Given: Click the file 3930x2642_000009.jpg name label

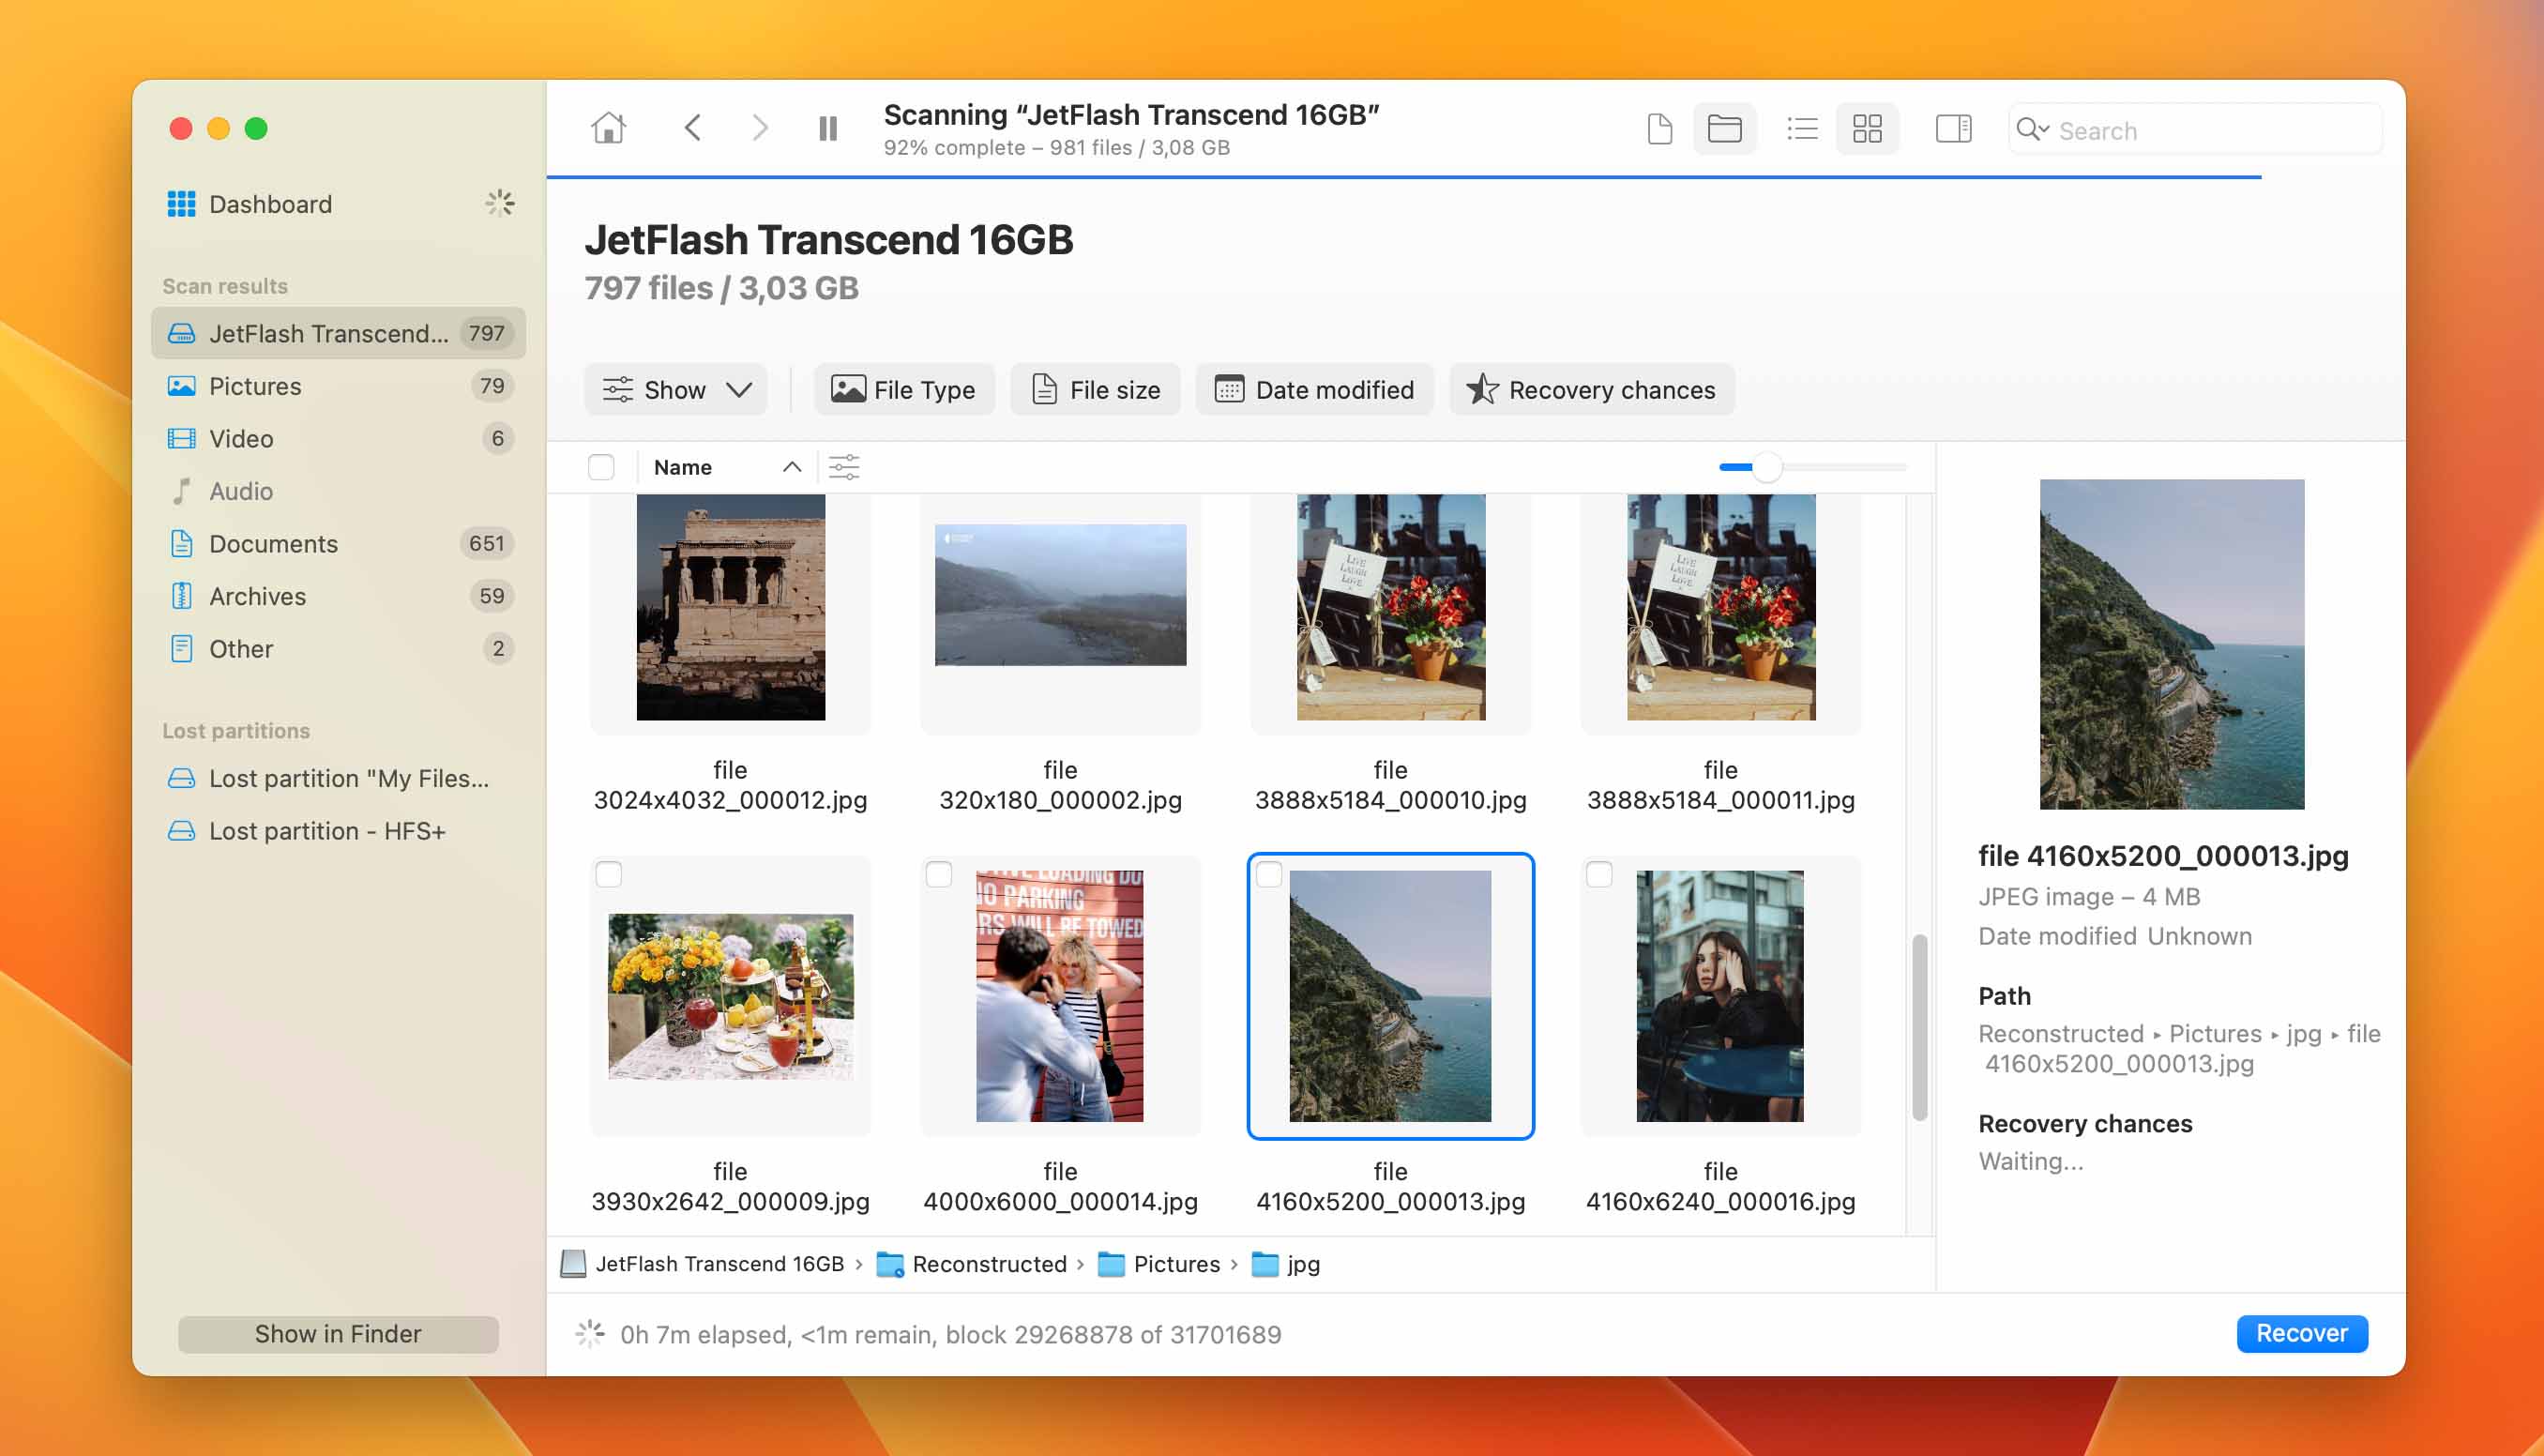Looking at the screenshot, I should point(731,1186).
